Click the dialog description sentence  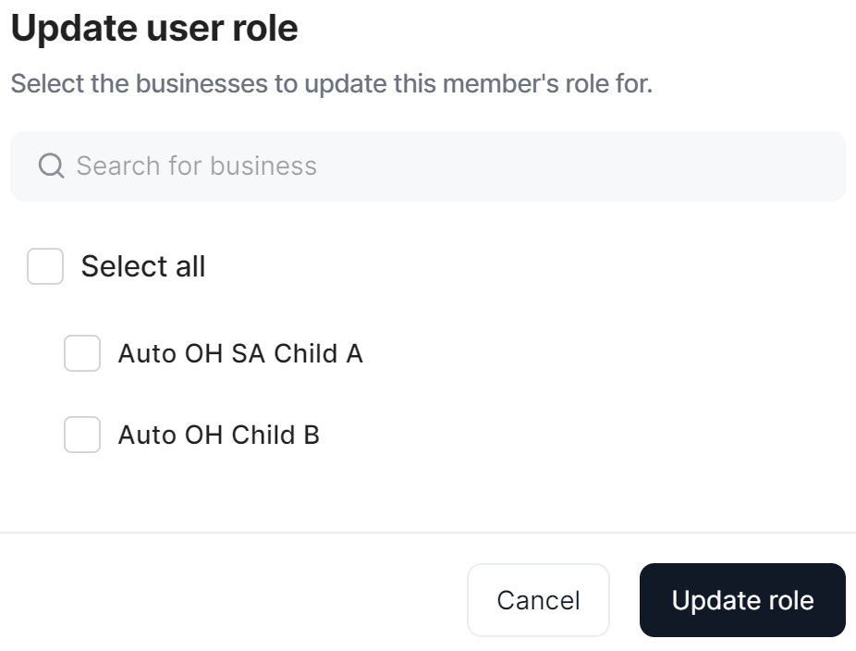(331, 84)
